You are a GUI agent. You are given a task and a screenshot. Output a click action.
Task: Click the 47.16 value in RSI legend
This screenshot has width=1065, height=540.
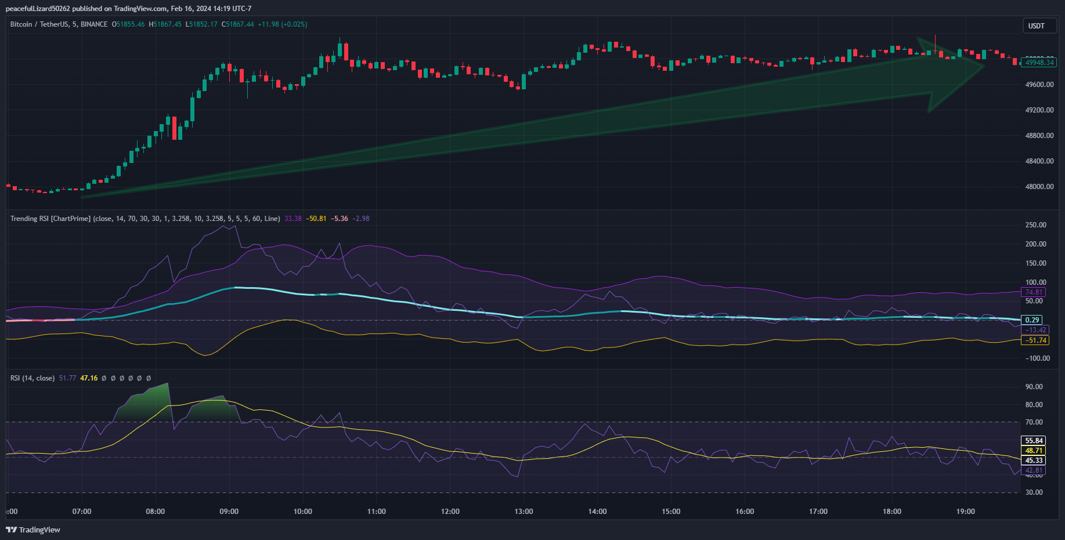[89, 378]
